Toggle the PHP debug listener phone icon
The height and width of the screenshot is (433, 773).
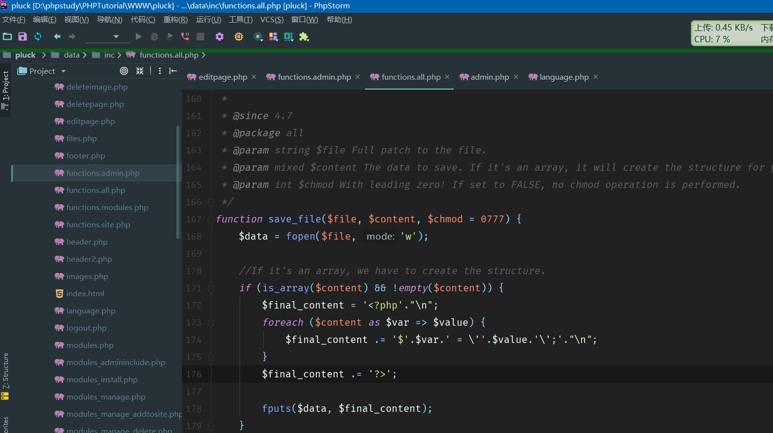[185, 36]
